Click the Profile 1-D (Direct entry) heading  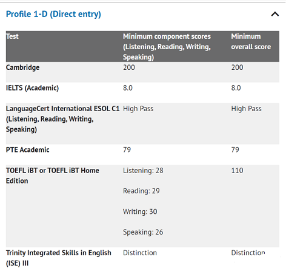(x=53, y=14)
